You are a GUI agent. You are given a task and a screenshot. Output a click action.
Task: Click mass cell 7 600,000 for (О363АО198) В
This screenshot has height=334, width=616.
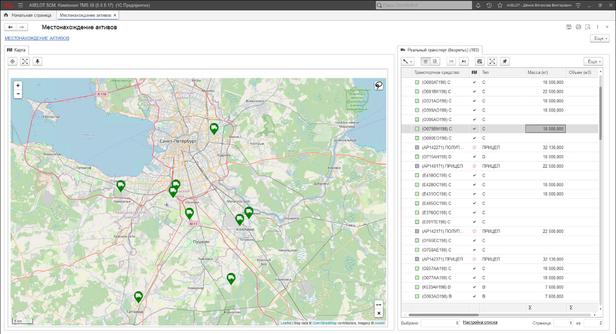545,296
